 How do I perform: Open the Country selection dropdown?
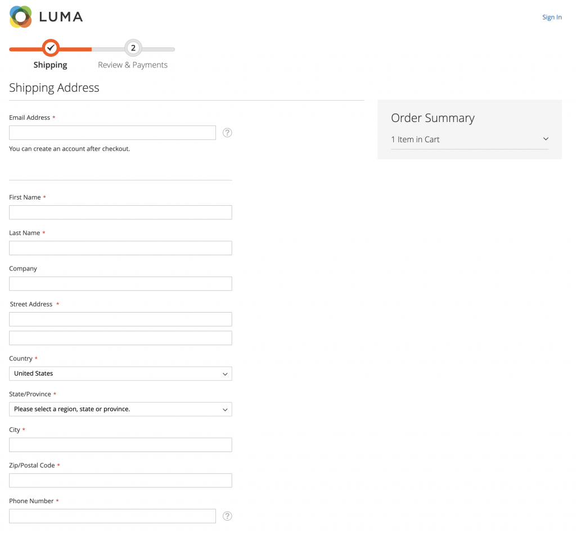120,373
